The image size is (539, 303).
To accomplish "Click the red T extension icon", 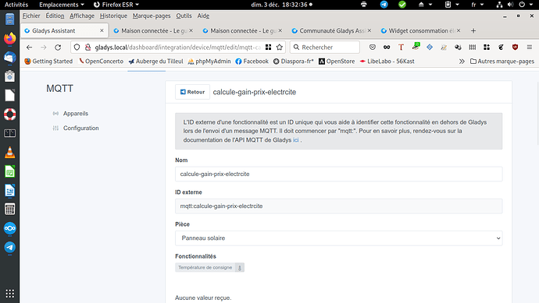I will coord(401,48).
